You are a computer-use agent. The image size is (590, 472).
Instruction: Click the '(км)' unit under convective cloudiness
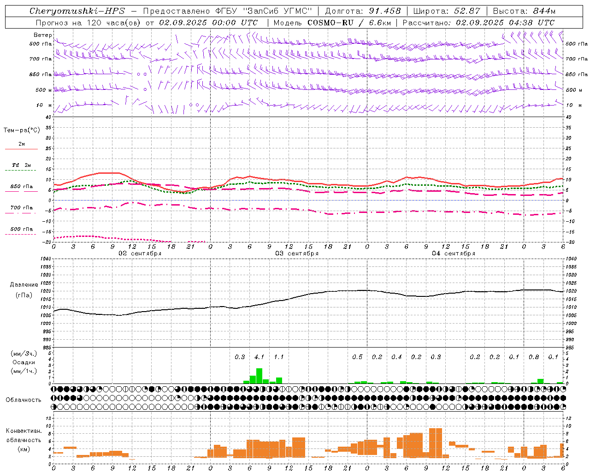click(24, 449)
